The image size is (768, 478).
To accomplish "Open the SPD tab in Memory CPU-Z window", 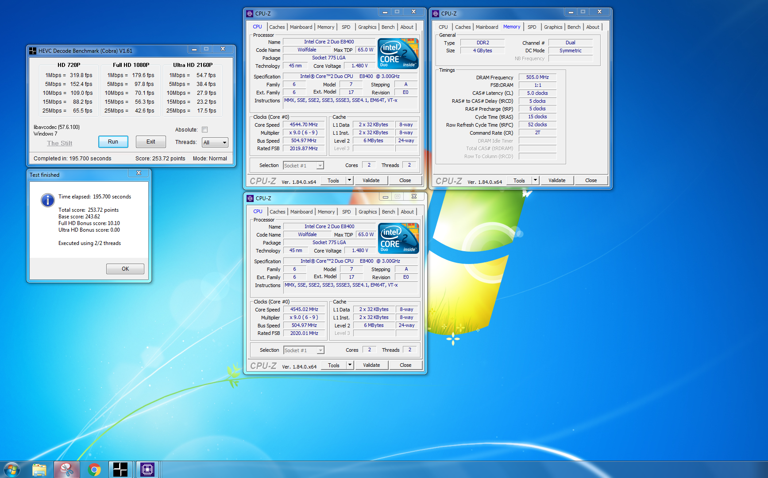I will pyautogui.click(x=532, y=27).
